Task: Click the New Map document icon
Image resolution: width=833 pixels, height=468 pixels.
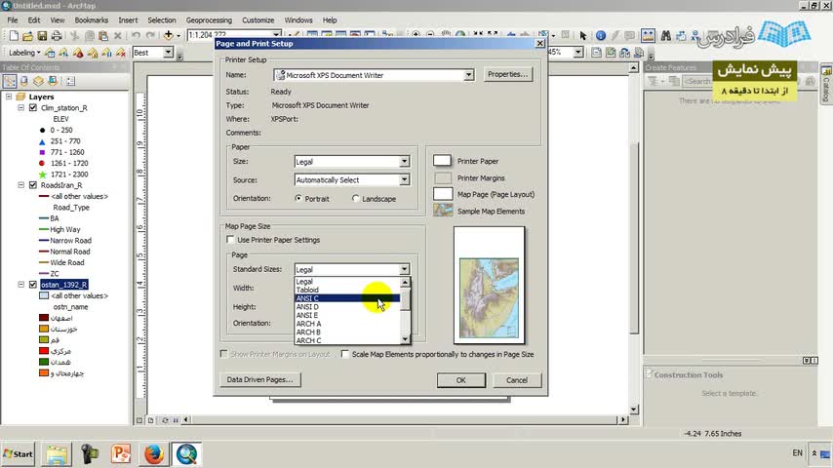Action: click(x=14, y=36)
